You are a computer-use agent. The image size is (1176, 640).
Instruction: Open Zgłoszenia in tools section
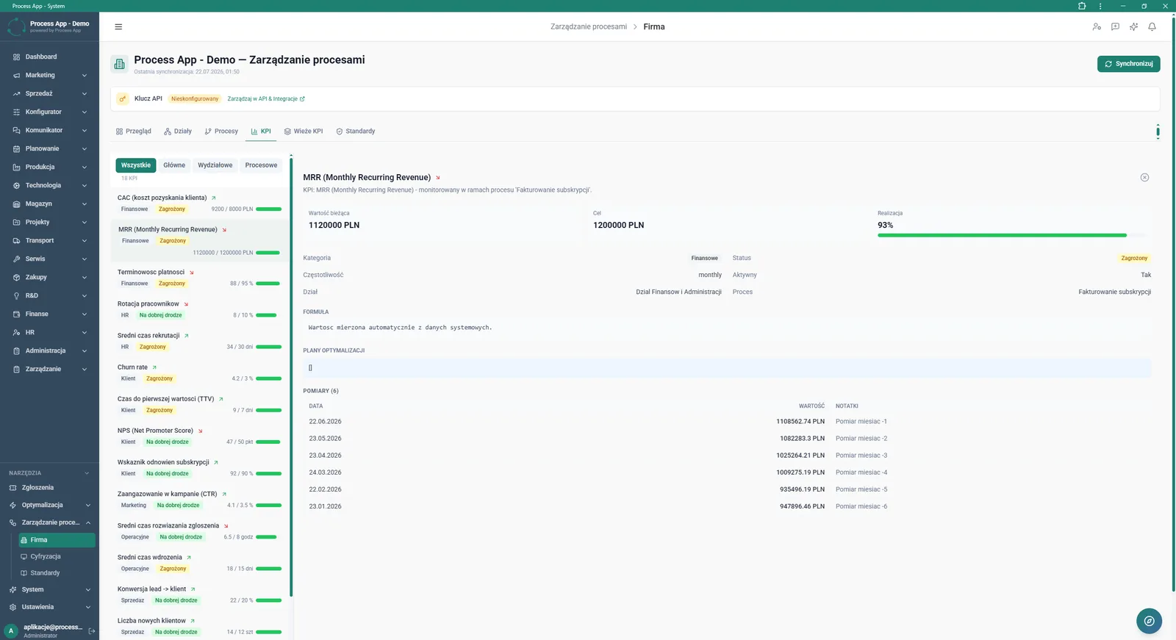pyautogui.click(x=49, y=487)
